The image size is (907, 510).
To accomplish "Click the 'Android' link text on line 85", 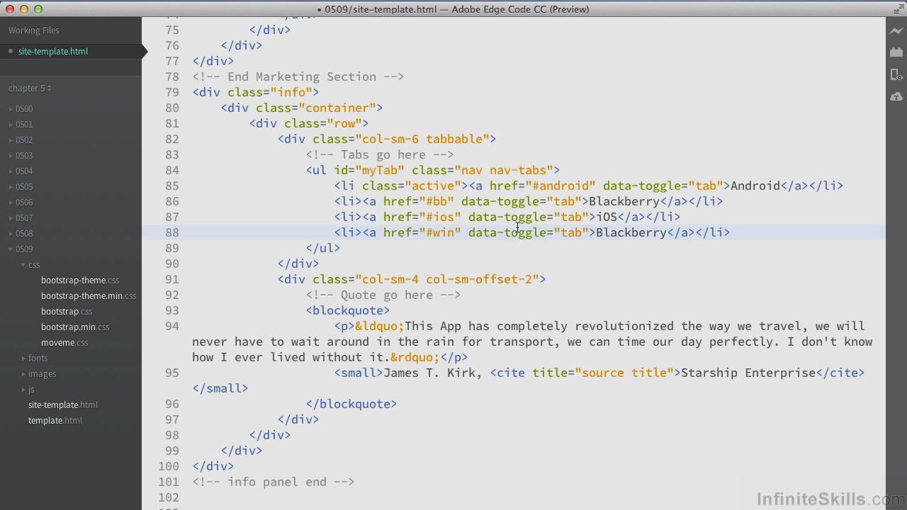I will (x=755, y=186).
